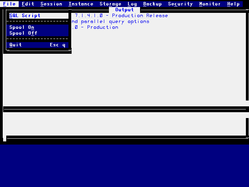Close the open File menu
The width and height of the screenshot is (249, 187).
9,4
